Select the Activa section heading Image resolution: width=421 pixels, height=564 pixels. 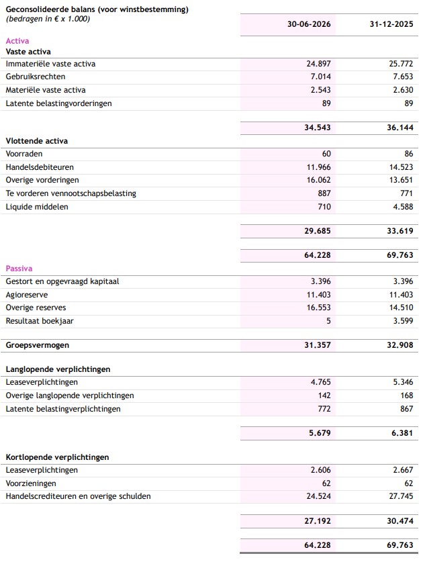pos(17,41)
